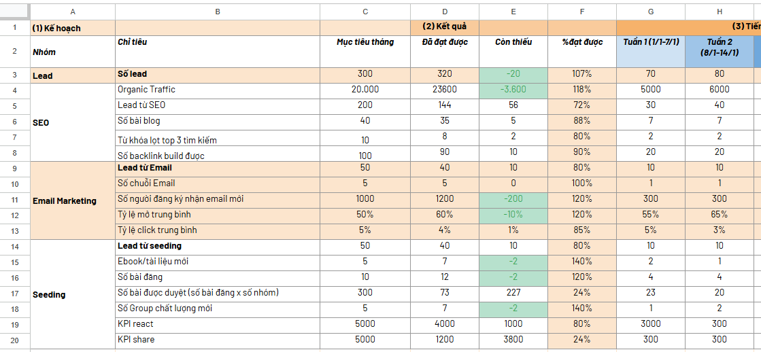
Task: Click the green cell showing -3.600
Action: (x=513, y=90)
